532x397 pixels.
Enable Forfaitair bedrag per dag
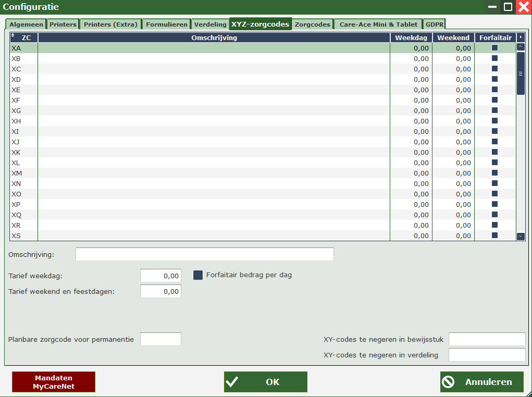(198, 275)
